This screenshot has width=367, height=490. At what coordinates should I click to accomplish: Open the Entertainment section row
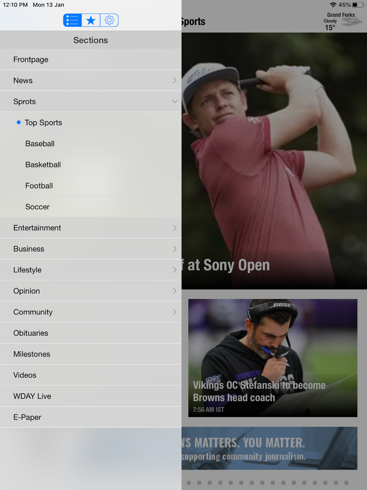[91, 228]
